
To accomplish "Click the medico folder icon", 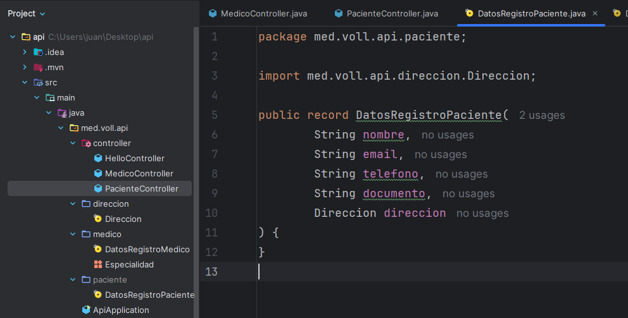I will [86, 234].
